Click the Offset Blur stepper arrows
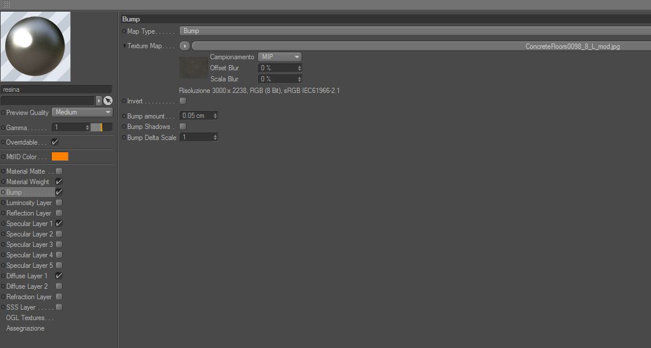Screen dimensions: 651x348 [299, 68]
